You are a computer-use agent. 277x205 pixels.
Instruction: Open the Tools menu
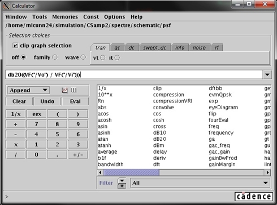(40, 17)
